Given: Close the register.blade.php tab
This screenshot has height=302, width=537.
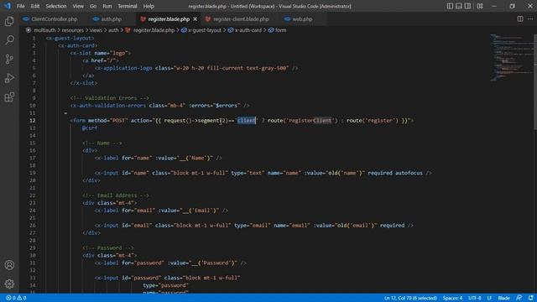Looking at the screenshot, I should pyautogui.click(x=196, y=18).
